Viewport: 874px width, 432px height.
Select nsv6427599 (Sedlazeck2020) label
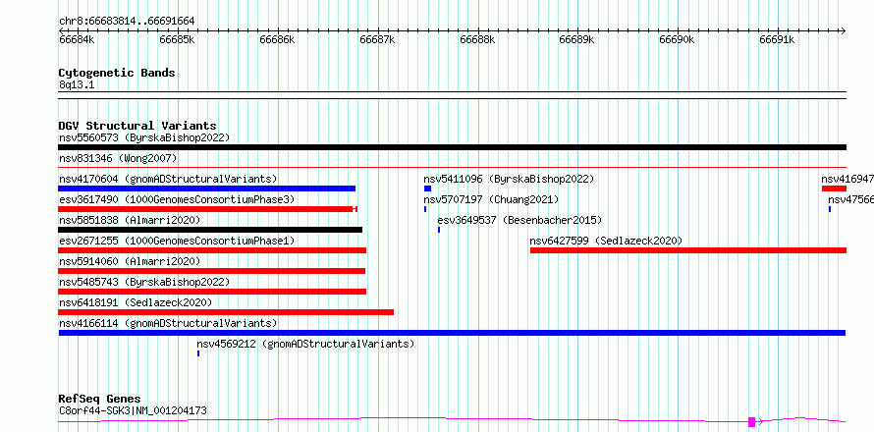607,241
